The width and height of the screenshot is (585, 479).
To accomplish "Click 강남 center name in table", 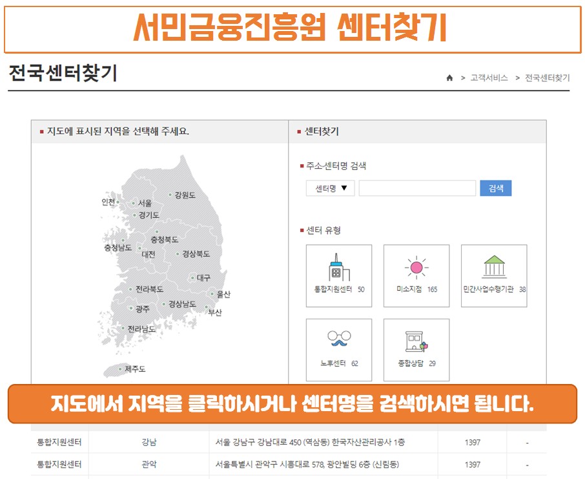I will click(149, 442).
